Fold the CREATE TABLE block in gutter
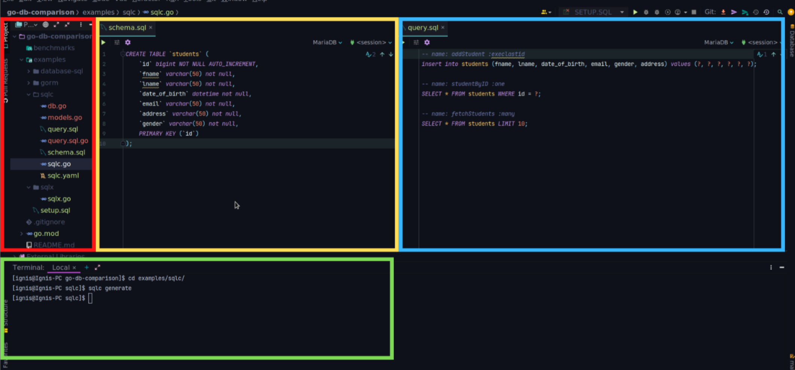 click(122, 54)
